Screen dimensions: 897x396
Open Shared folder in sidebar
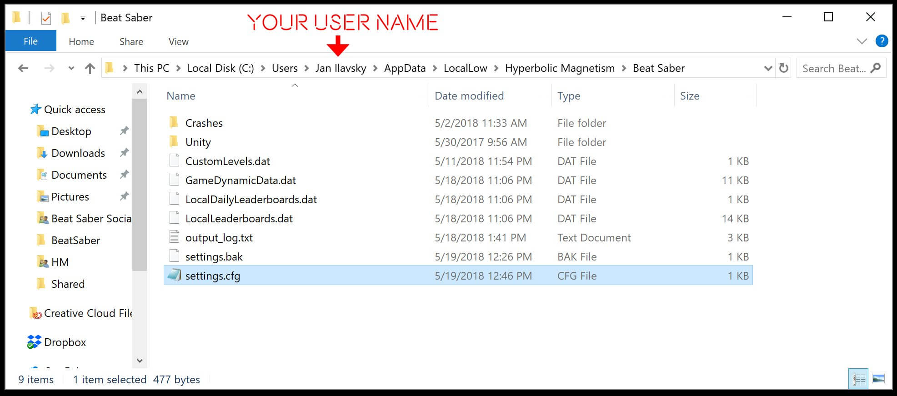[x=68, y=284]
